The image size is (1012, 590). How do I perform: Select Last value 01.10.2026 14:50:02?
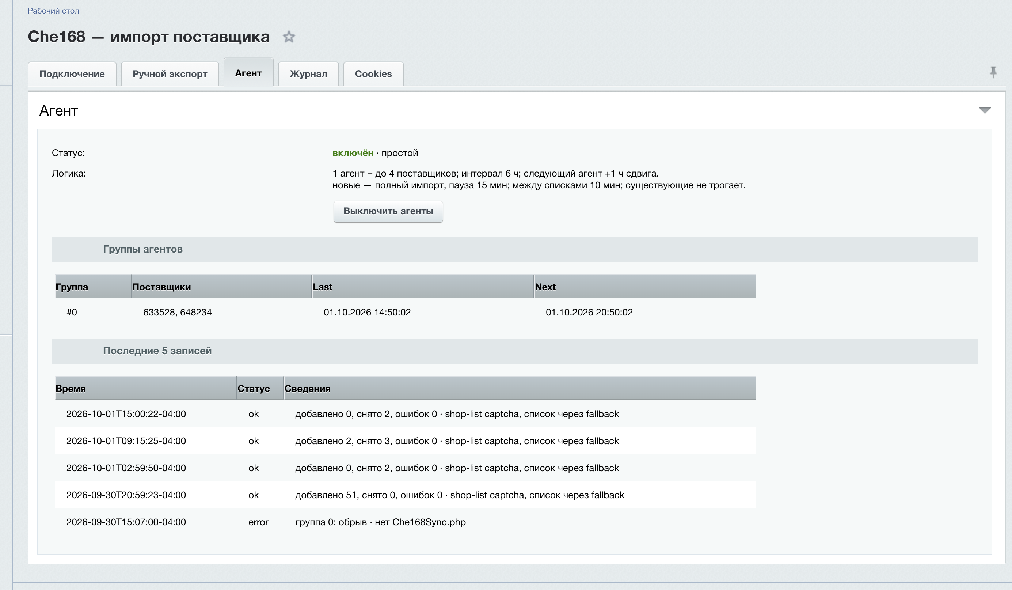point(367,312)
